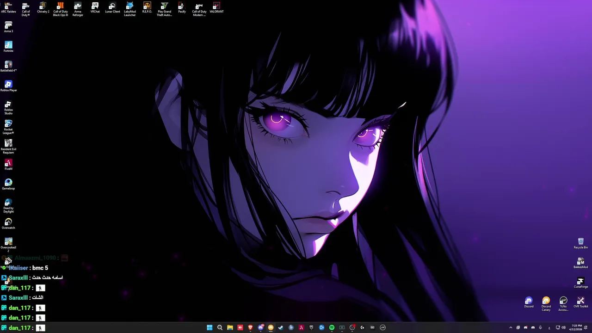
Task: Click the OVR Toolkit desktop icon
Action: point(581,302)
